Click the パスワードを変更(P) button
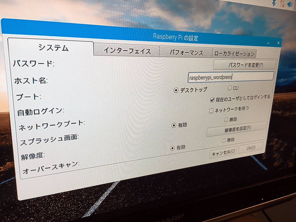This screenshot has width=296, height=222. point(244,65)
